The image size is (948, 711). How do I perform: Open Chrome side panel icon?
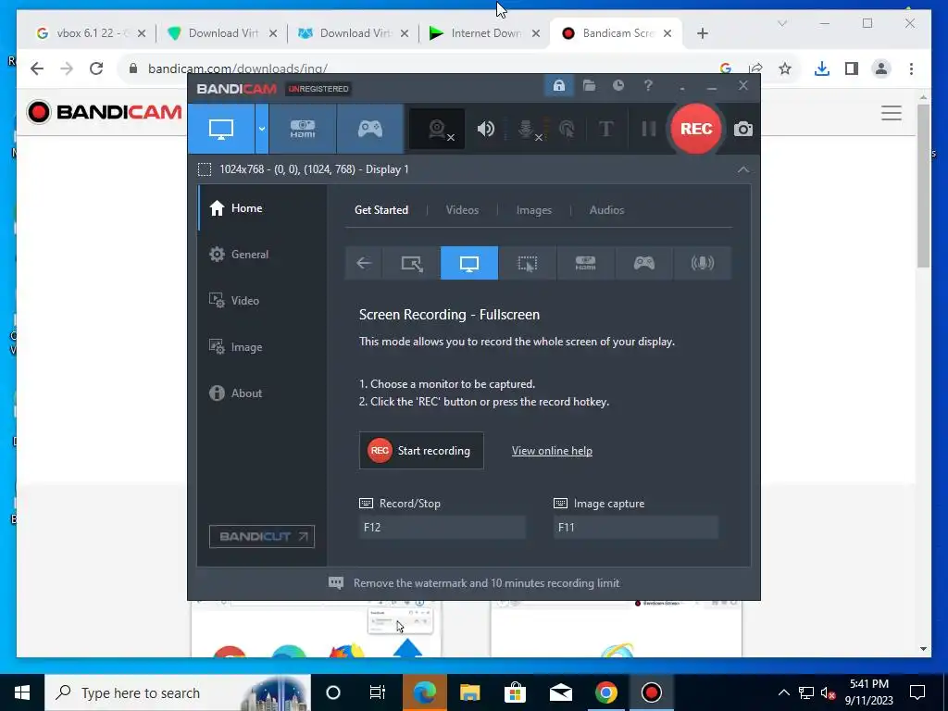[x=852, y=69]
